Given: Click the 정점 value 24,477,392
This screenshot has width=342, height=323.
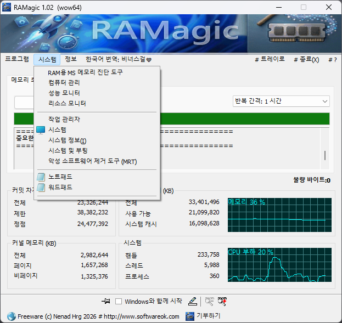Looking at the screenshot, I should point(93,224).
